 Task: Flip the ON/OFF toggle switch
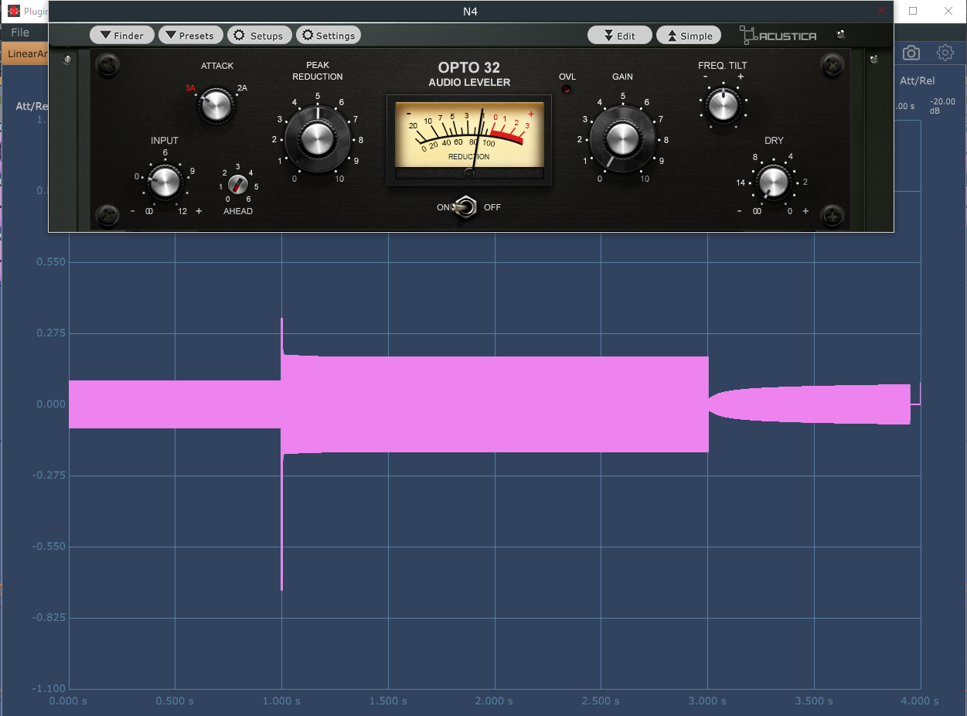465,207
